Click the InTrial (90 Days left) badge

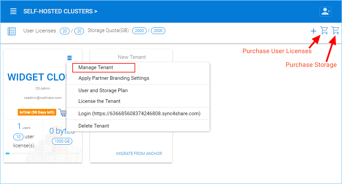click(37, 112)
